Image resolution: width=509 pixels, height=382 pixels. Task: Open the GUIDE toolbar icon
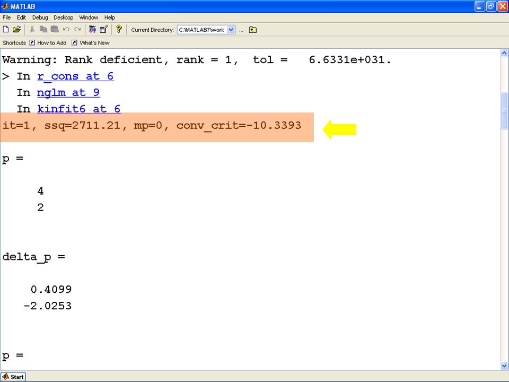[x=103, y=30]
